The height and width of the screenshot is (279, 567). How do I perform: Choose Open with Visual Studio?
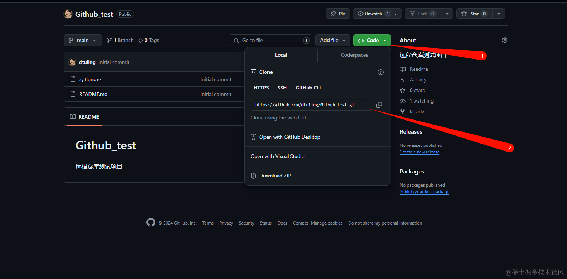[x=318, y=156]
